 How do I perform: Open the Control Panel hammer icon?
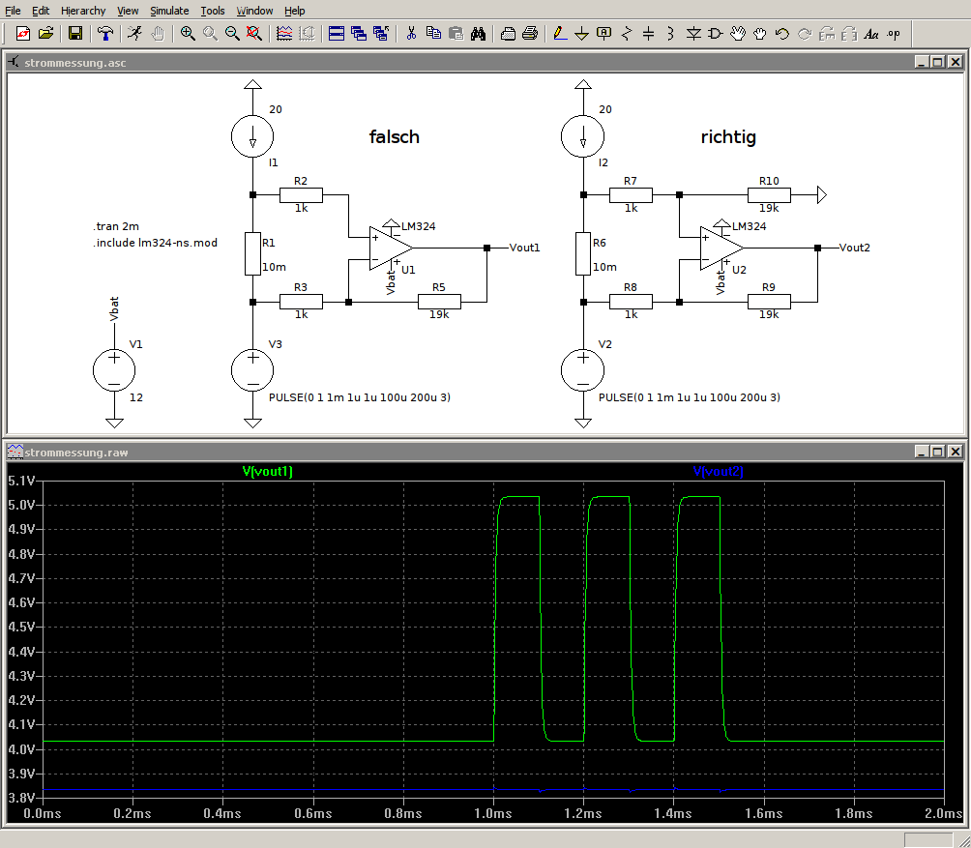coord(104,34)
